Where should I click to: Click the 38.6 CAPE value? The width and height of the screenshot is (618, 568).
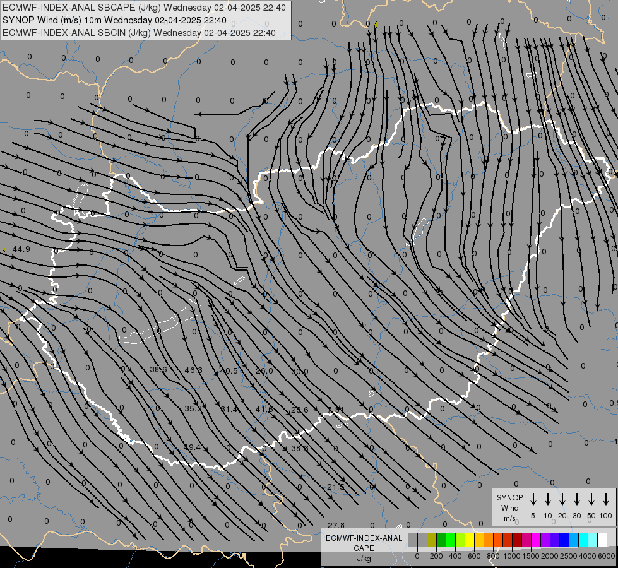tap(158, 370)
